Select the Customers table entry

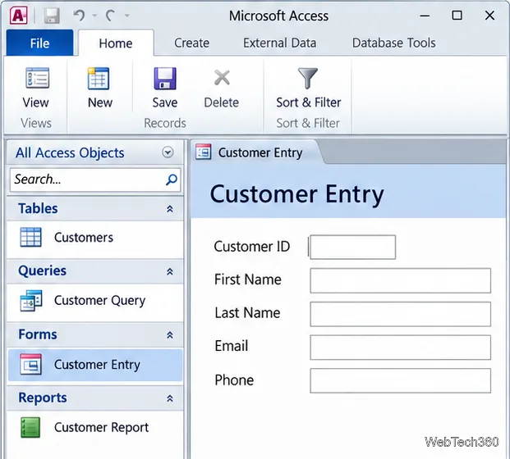94,238
